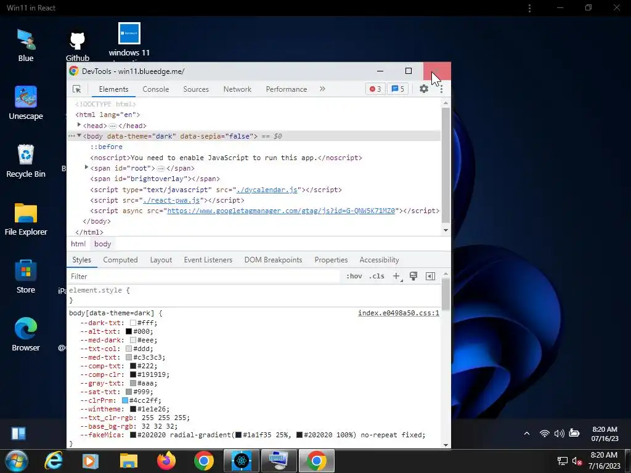Launch the Unescape desktop icon
Viewport: 631px width, 473px height.
point(26,103)
